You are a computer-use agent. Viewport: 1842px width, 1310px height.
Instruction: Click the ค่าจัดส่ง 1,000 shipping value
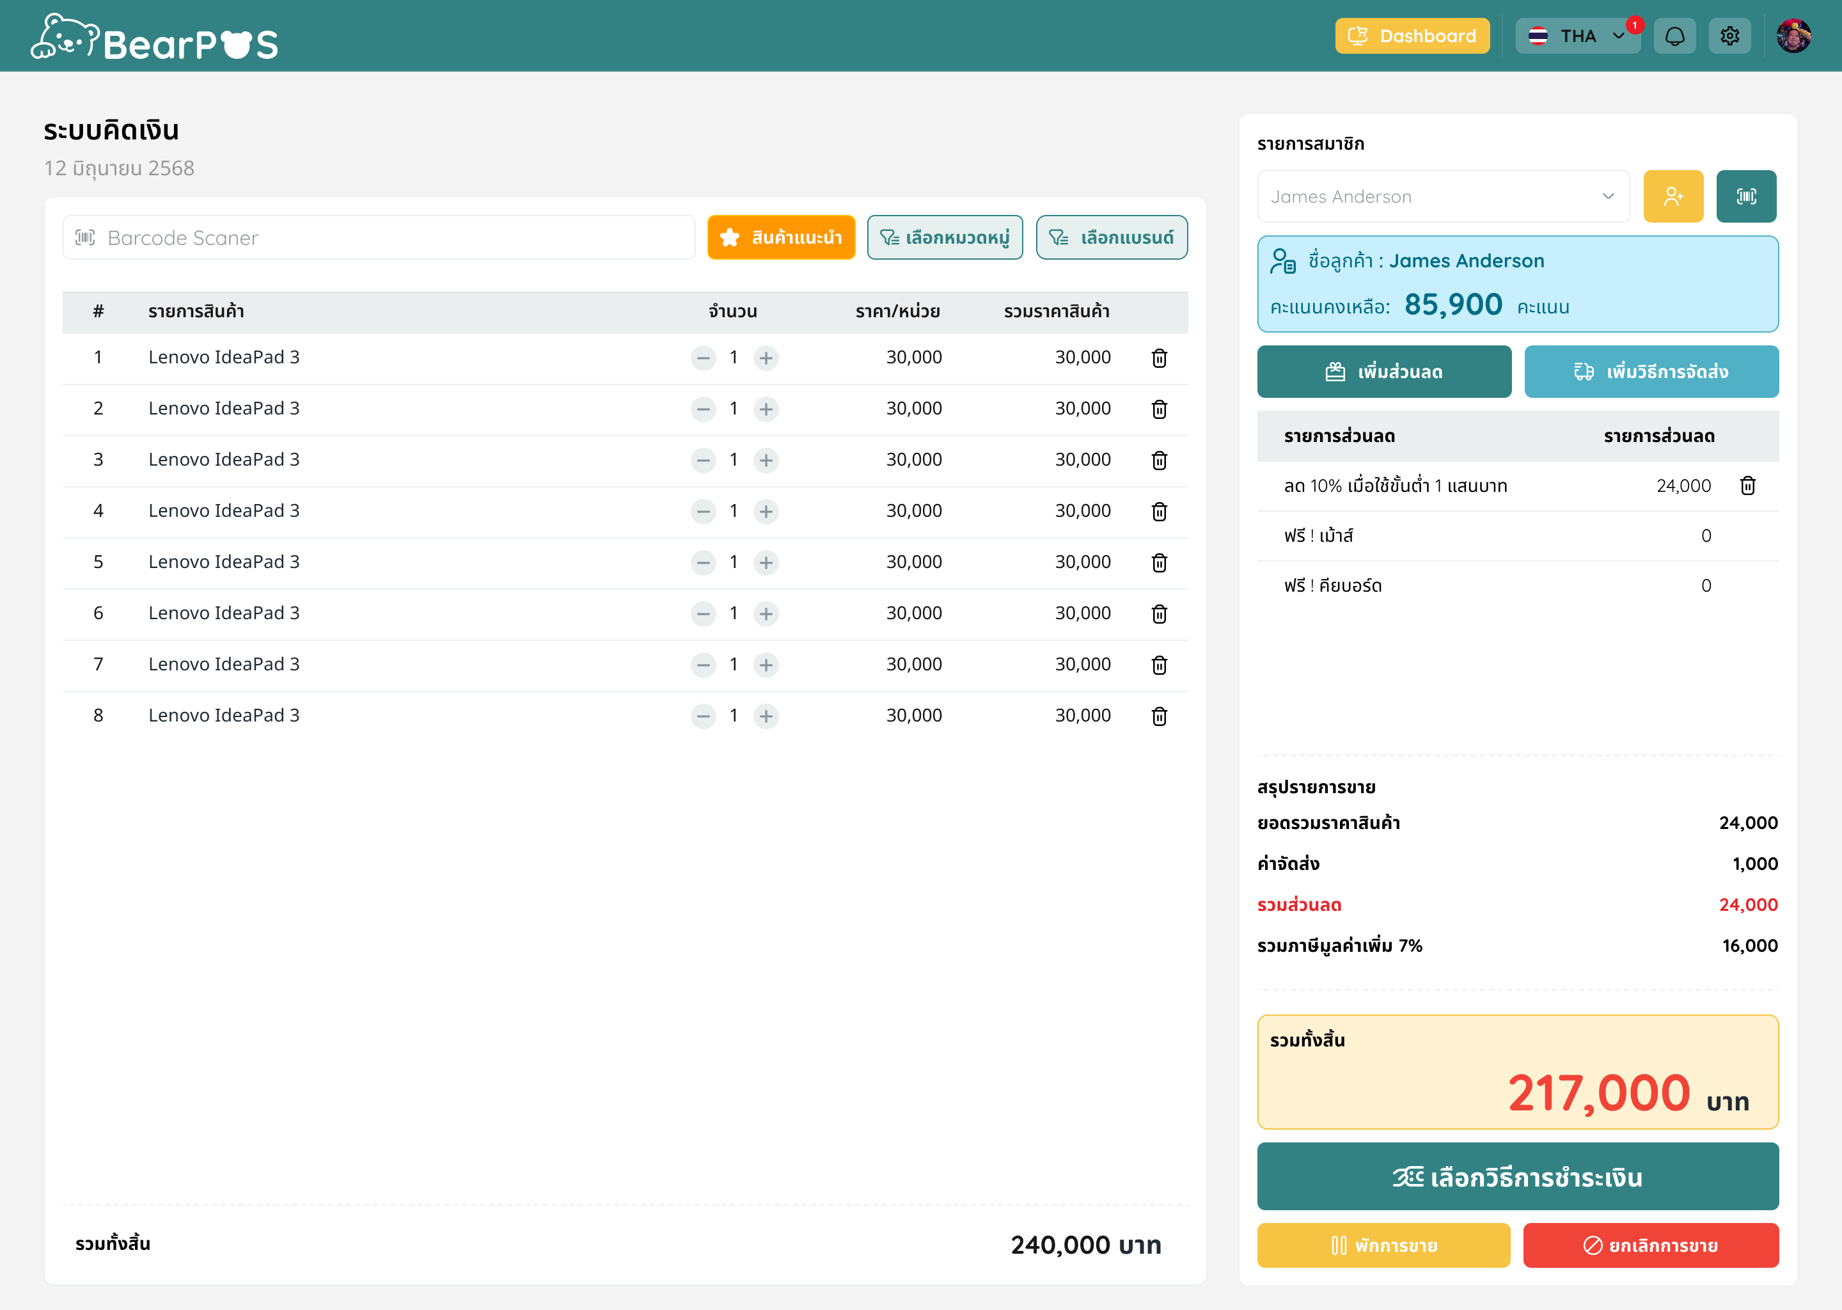tap(1755, 864)
